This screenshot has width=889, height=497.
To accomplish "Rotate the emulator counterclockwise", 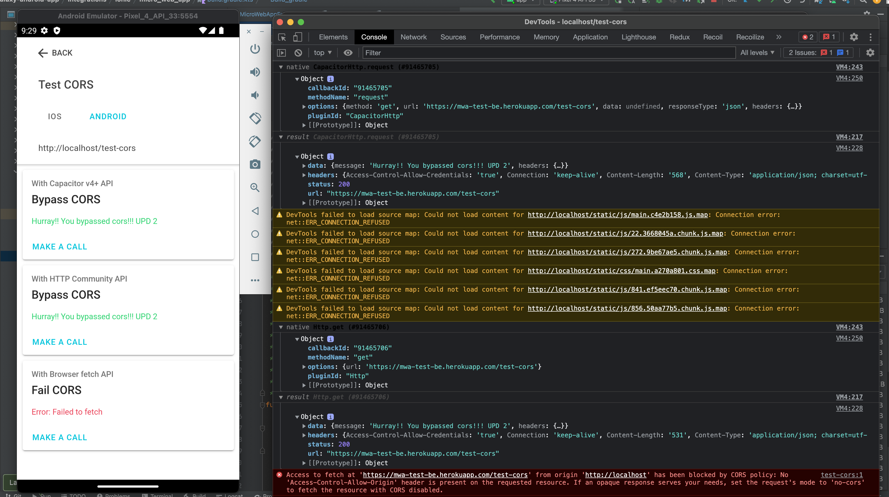I will point(255,118).
